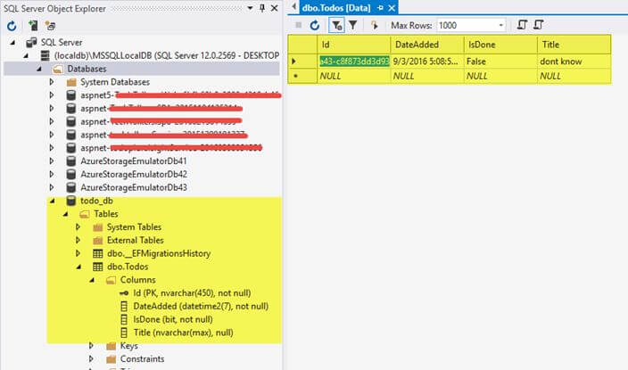The height and width of the screenshot is (370, 628).
Task: Click the plain funnel filter icon
Action: point(353,25)
